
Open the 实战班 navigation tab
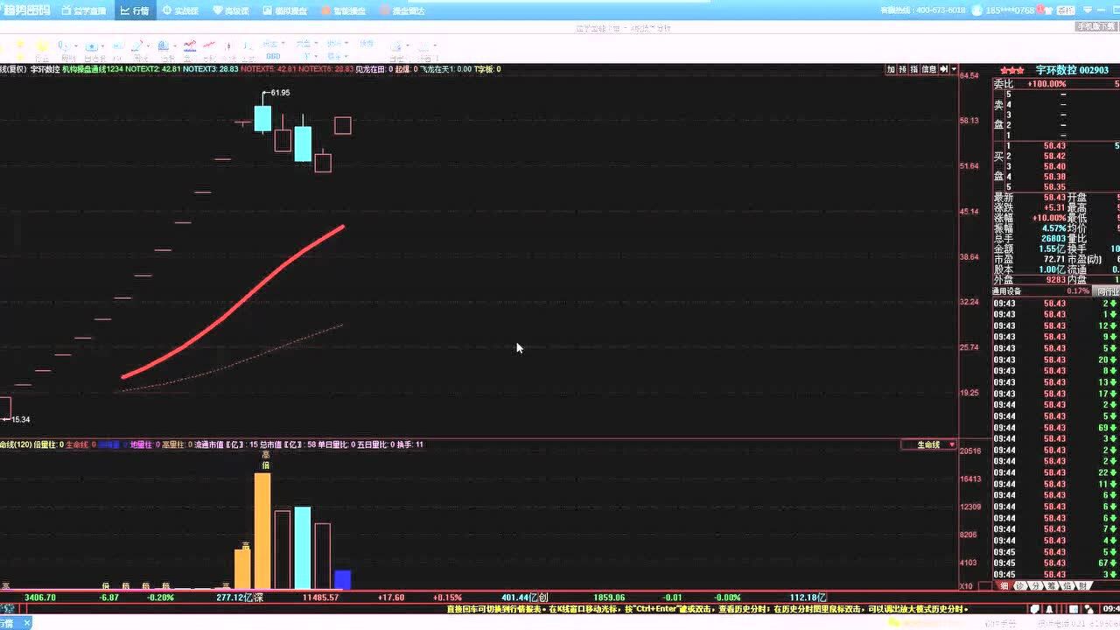(x=180, y=11)
